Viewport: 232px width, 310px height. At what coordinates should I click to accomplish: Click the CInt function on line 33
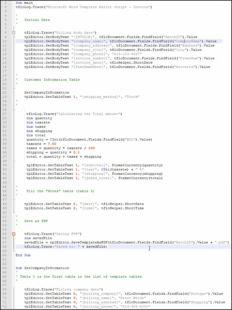[54, 140]
